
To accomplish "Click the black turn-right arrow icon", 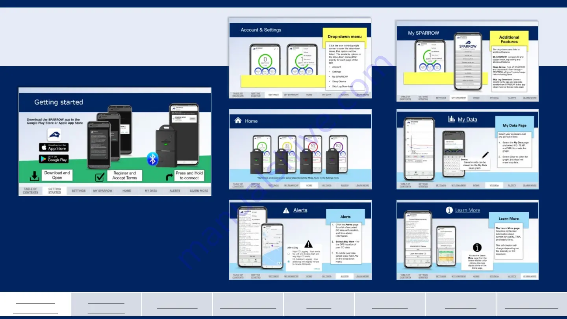I will click(x=169, y=177).
